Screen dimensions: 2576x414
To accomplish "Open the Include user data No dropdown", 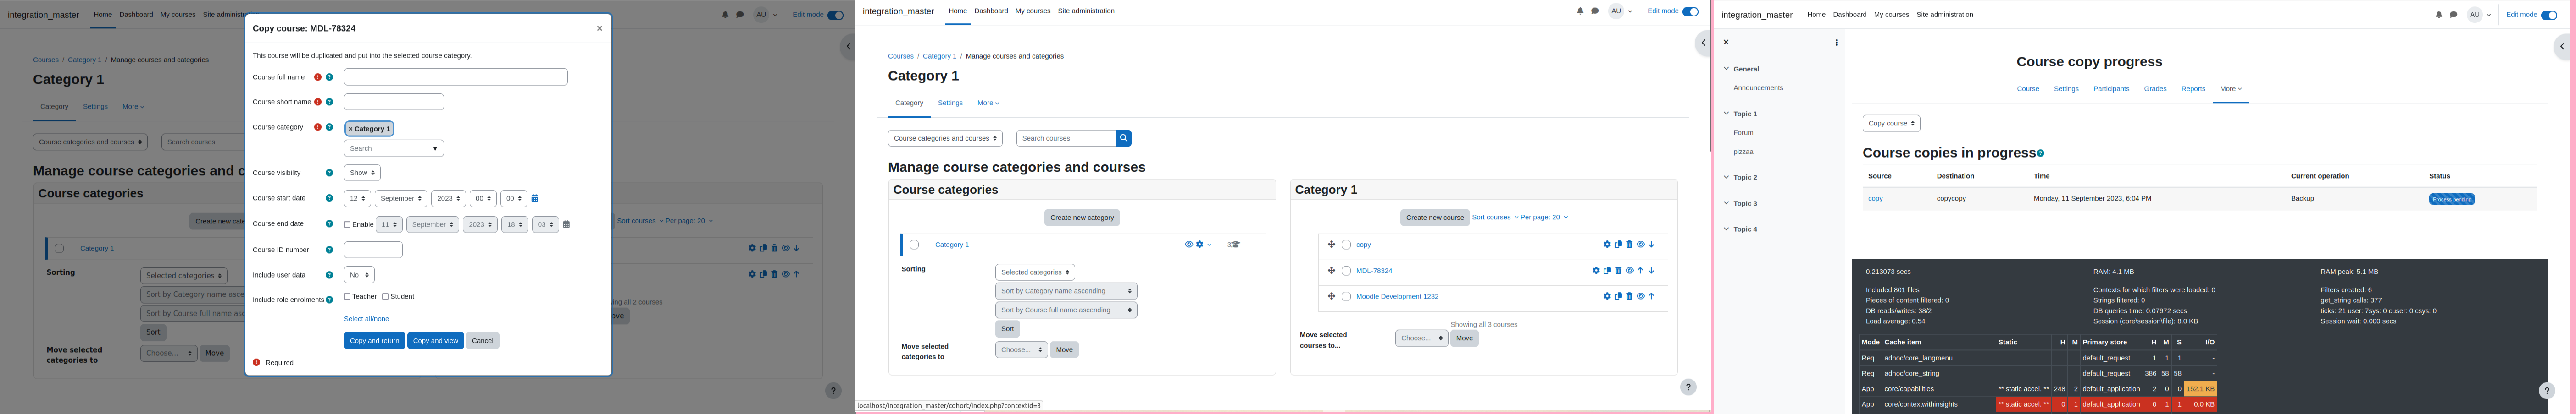I will pyautogui.click(x=359, y=274).
